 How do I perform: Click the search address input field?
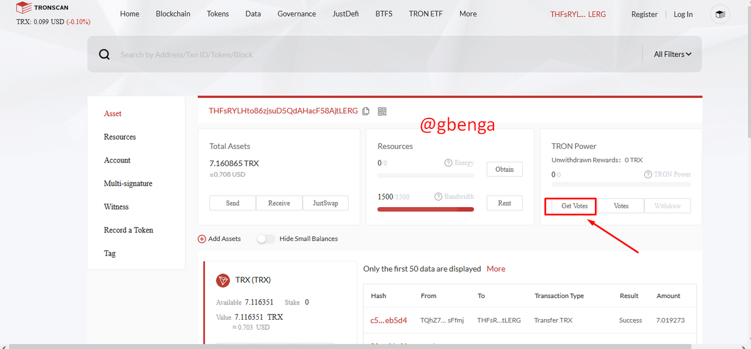click(x=375, y=55)
